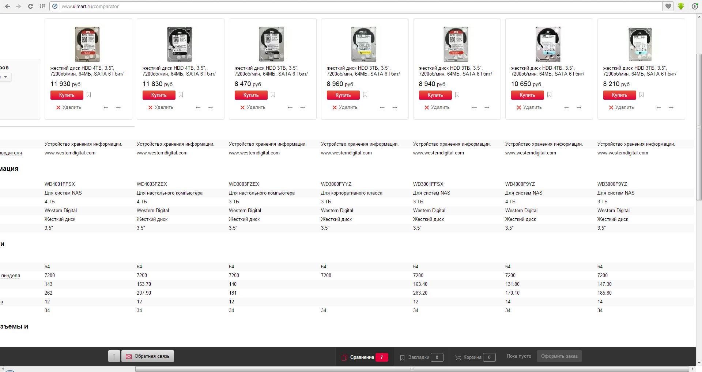This screenshot has width=702, height=372.
Task: Remove the 11 930 руб. drive with Удалить
Action: 68,107
